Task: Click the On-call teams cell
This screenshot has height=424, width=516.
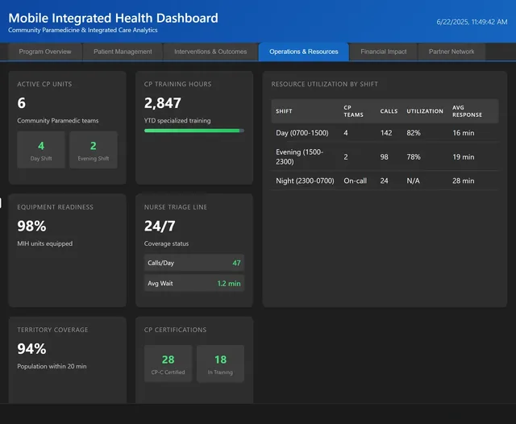Action: point(355,181)
